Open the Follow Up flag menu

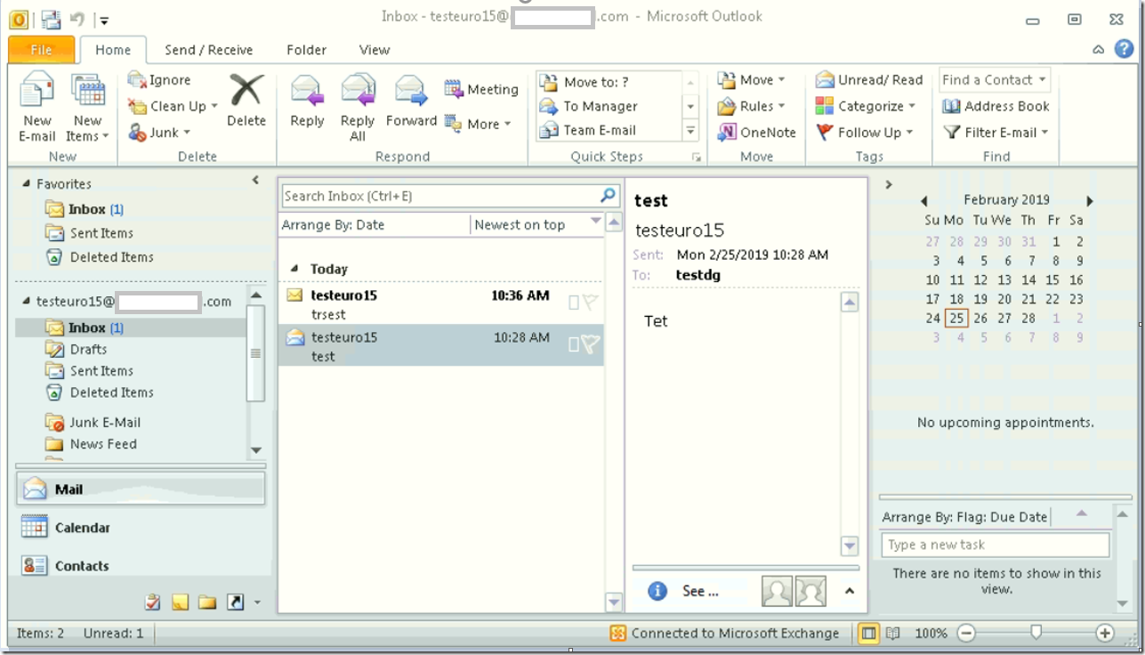865,133
